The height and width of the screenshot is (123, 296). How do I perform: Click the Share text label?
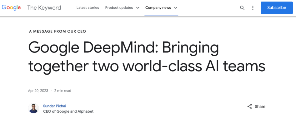coord(260,106)
